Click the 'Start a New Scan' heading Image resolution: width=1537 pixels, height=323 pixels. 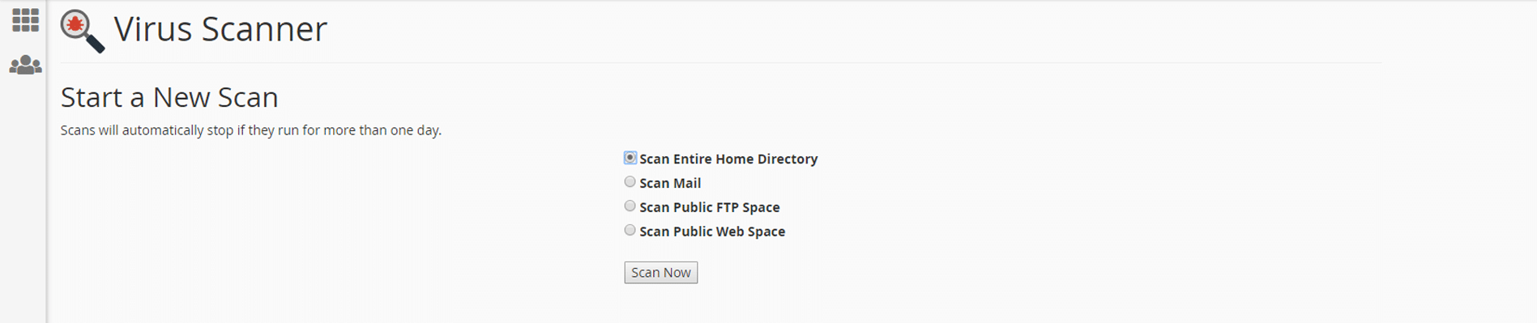pyautogui.click(x=169, y=97)
